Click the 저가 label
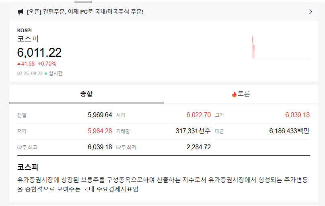 click(x=22, y=131)
